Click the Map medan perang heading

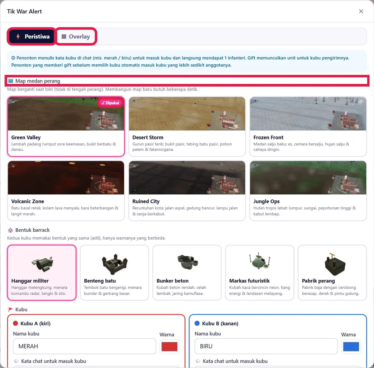click(38, 81)
